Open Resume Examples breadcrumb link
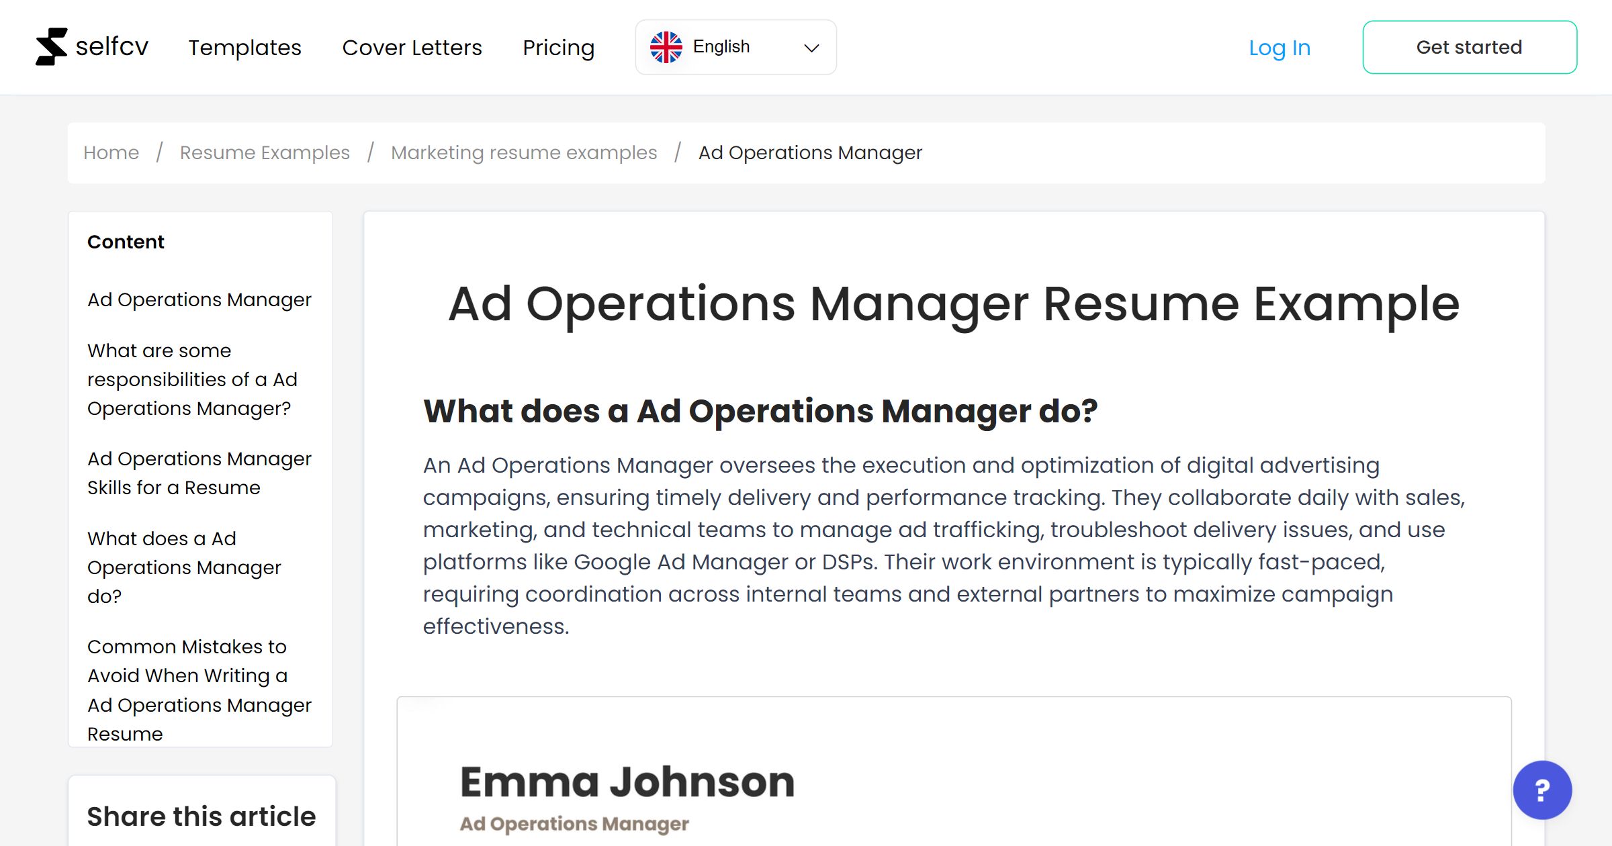Screen dimensions: 1612x846 [x=264, y=152]
